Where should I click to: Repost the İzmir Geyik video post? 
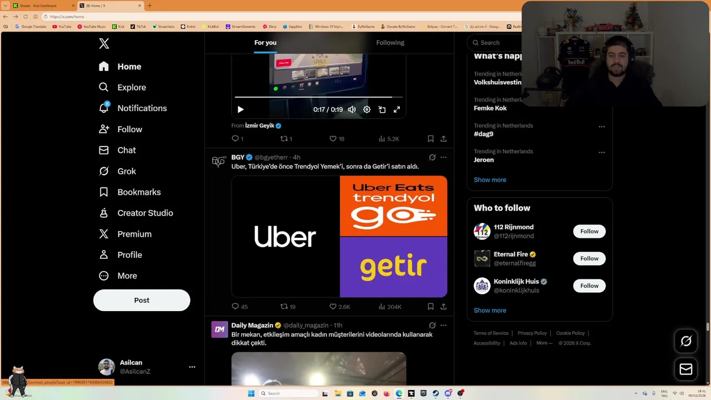286,138
